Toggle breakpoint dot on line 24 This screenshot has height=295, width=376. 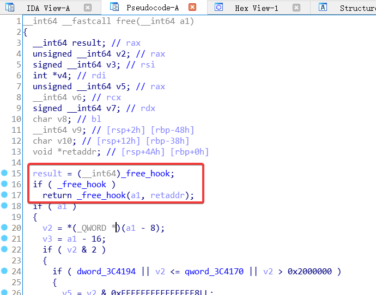click(x=4, y=272)
